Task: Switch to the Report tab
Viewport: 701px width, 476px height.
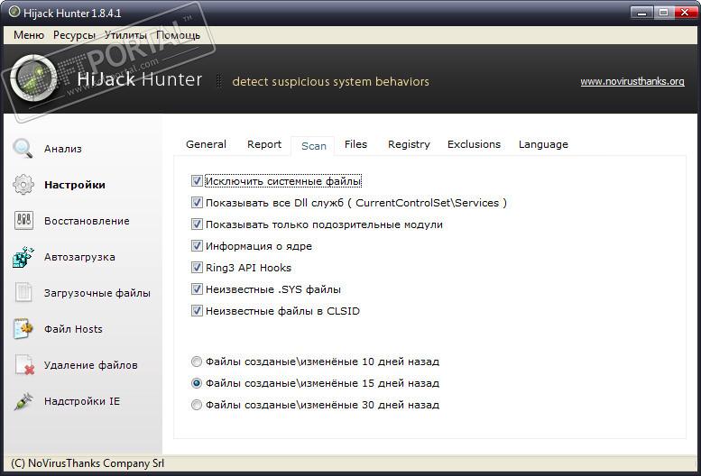Action: point(264,144)
